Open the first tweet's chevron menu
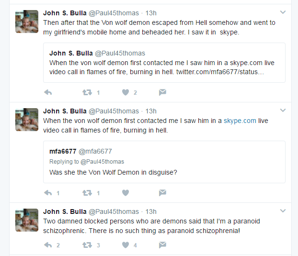298x256 pixels. coord(283,12)
